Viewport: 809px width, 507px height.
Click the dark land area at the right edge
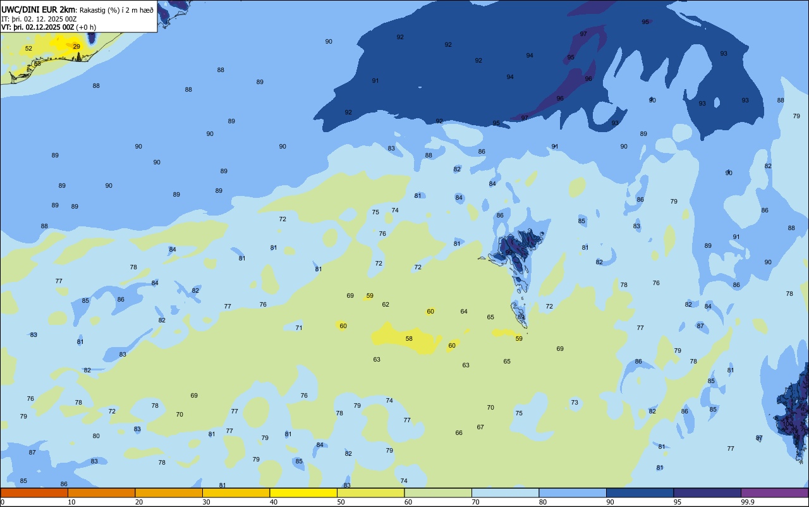coord(793,414)
